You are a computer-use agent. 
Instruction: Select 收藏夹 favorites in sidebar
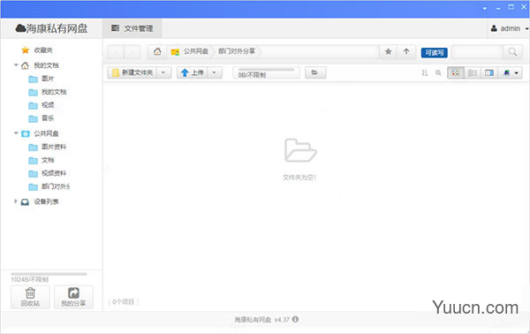coord(43,50)
